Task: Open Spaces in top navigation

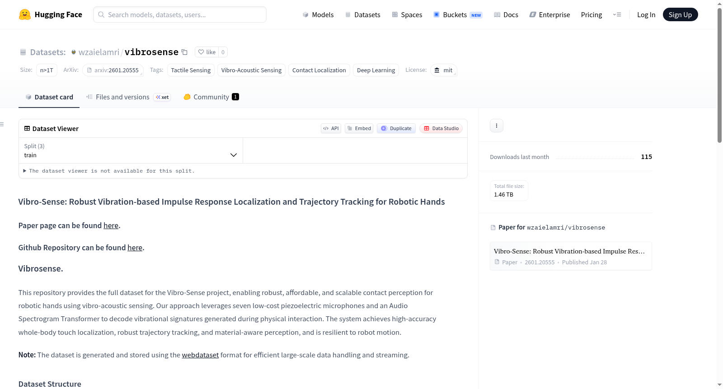Action: 407,14
